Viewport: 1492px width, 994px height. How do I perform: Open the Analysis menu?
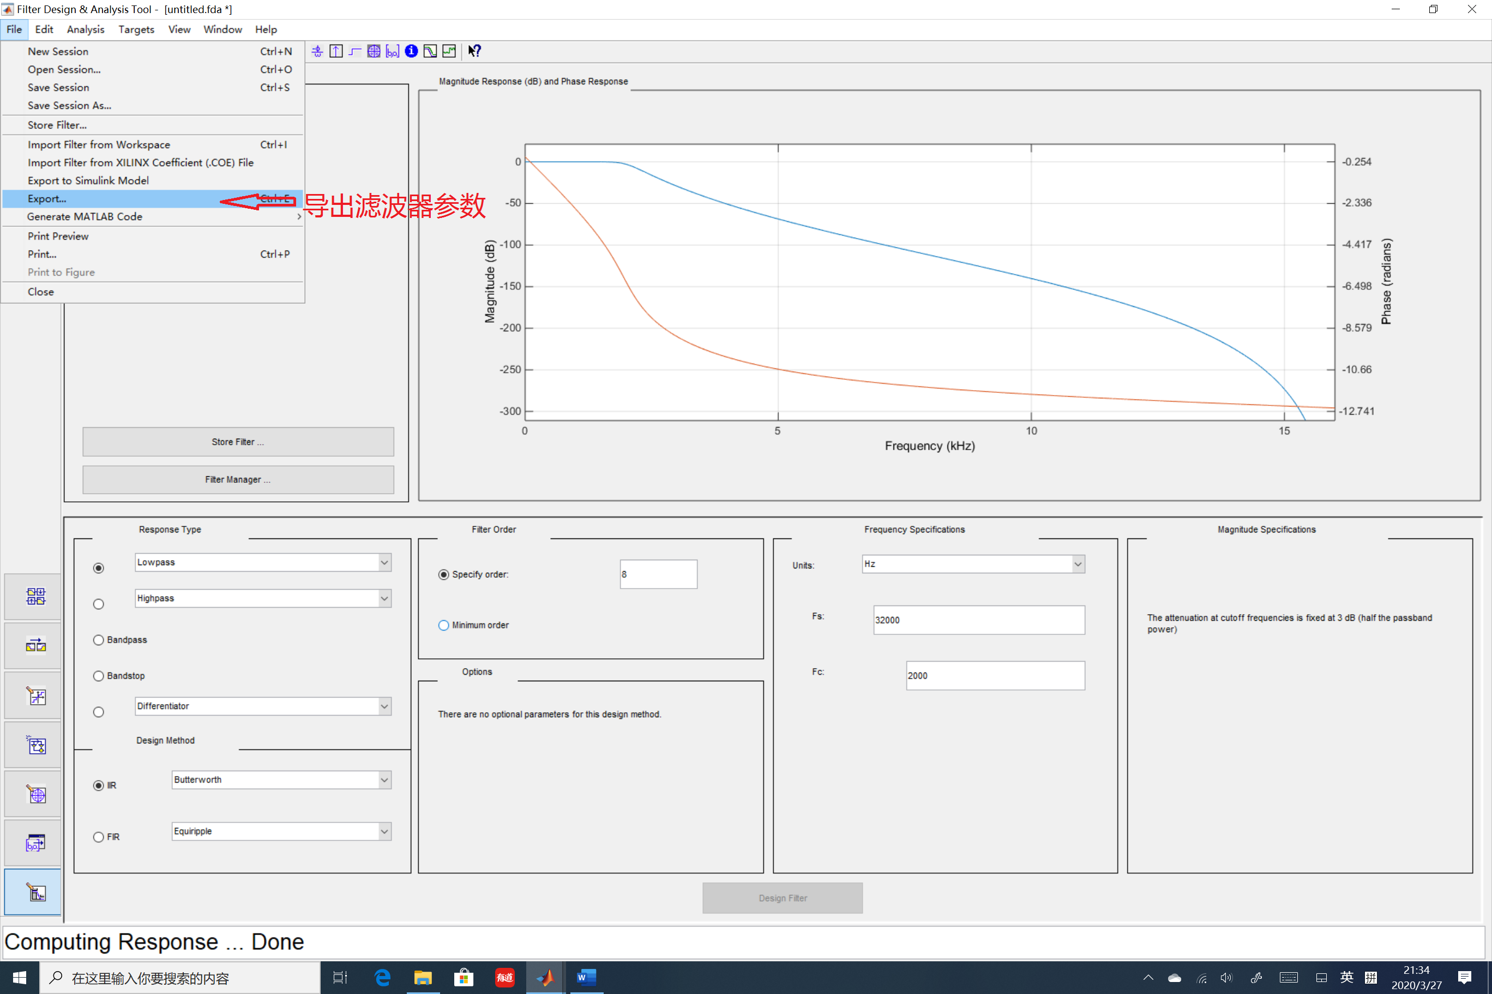point(85,29)
